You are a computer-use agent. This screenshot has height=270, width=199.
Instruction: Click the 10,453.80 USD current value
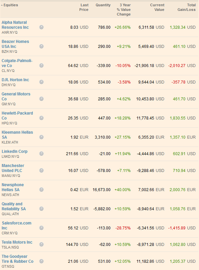(150, 99)
